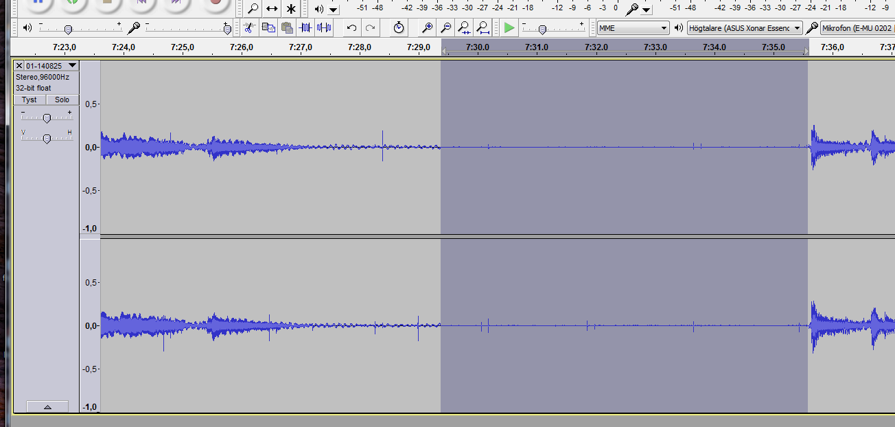The height and width of the screenshot is (427, 895).
Task: Click the 32-bit float sample format text
Action: pyautogui.click(x=34, y=88)
